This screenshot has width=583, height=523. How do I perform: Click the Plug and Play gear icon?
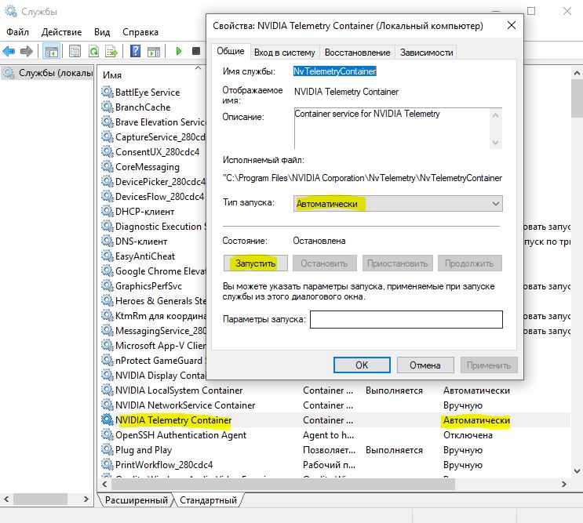tap(107, 449)
